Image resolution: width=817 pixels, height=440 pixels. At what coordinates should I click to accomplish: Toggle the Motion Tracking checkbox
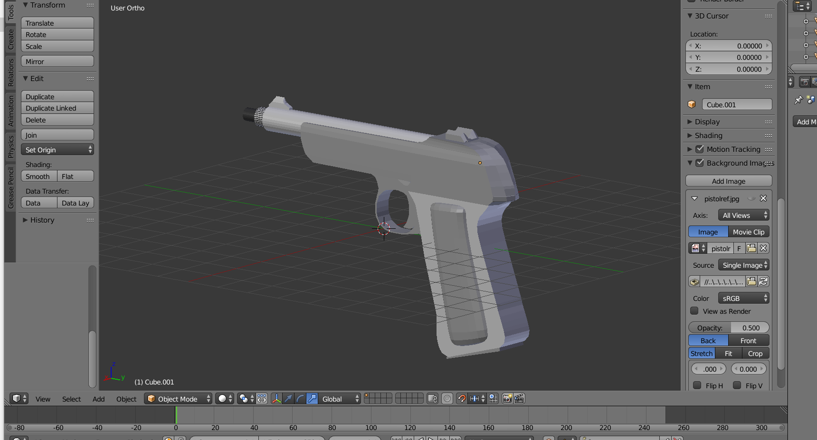pyautogui.click(x=700, y=149)
